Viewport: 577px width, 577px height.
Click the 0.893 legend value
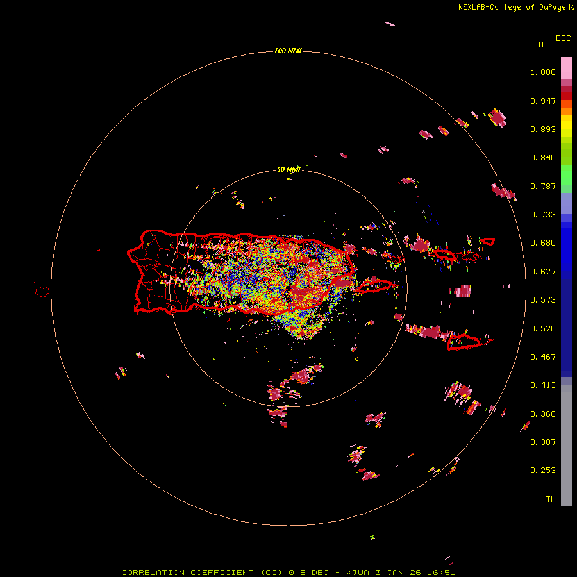click(543, 129)
